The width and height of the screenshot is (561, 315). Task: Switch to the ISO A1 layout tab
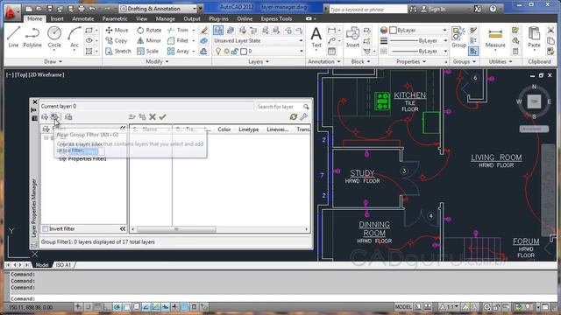click(63, 264)
